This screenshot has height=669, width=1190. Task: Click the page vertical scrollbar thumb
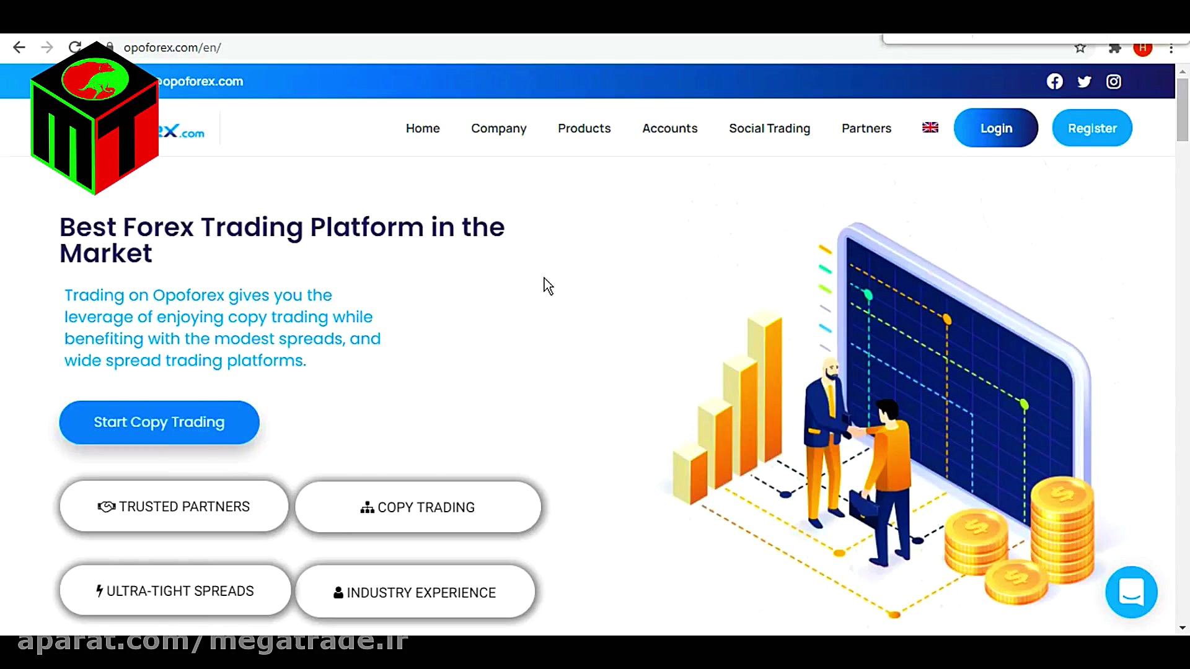(x=1183, y=110)
